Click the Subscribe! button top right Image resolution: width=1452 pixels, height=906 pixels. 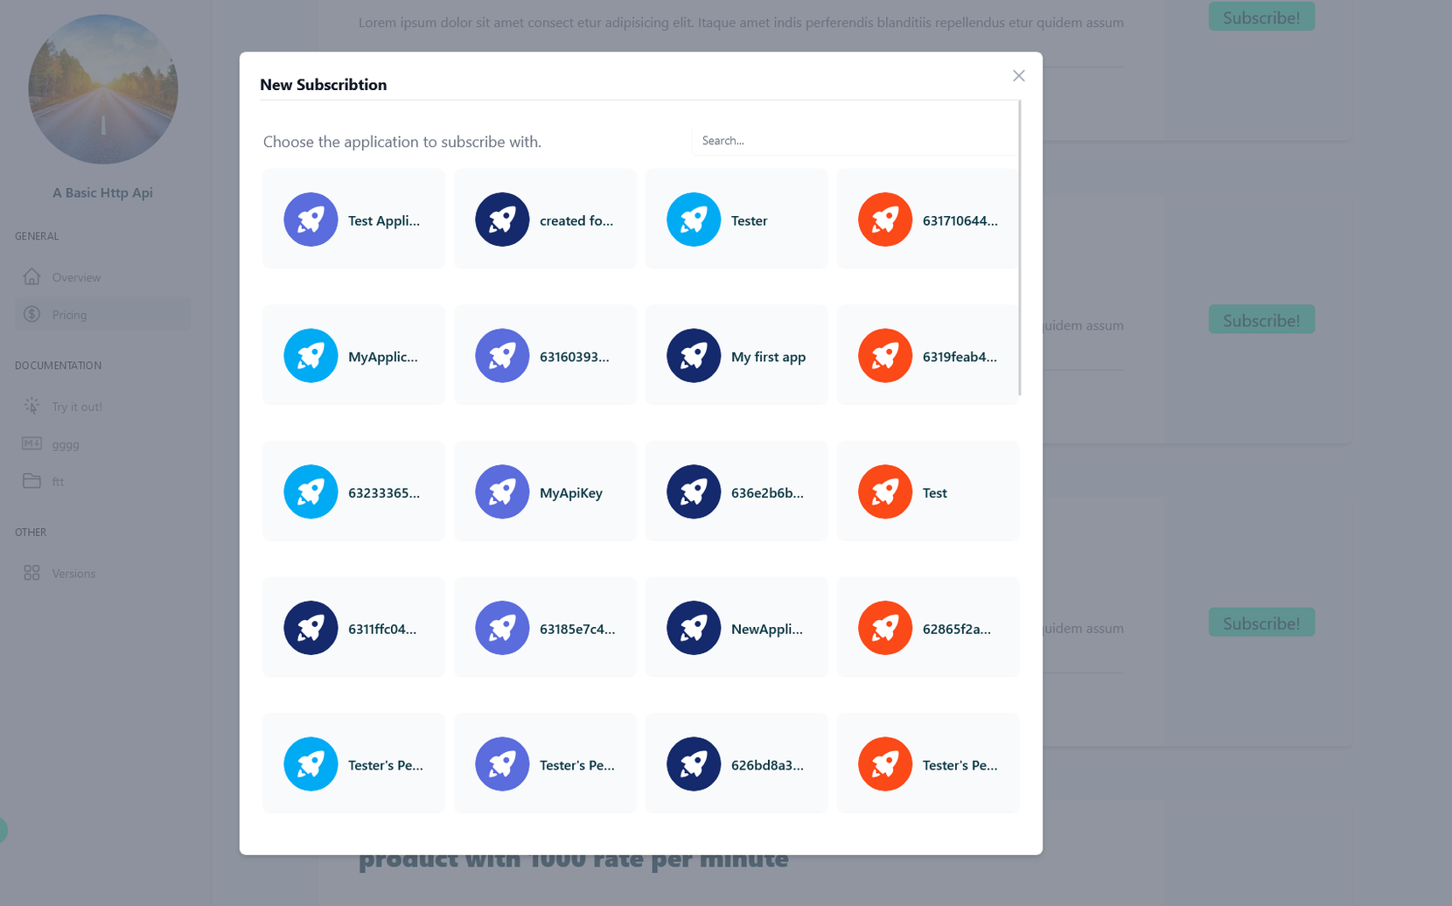coord(1261,17)
